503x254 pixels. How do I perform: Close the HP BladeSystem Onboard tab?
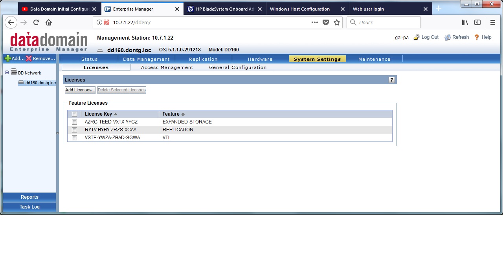pos(260,9)
